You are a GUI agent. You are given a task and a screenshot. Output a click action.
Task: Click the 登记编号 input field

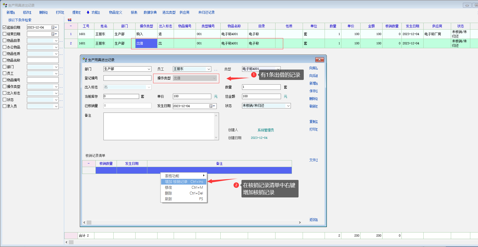127,78
